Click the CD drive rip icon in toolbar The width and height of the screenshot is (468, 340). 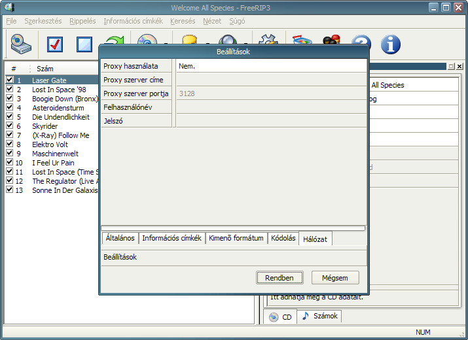[x=21, y=44]
